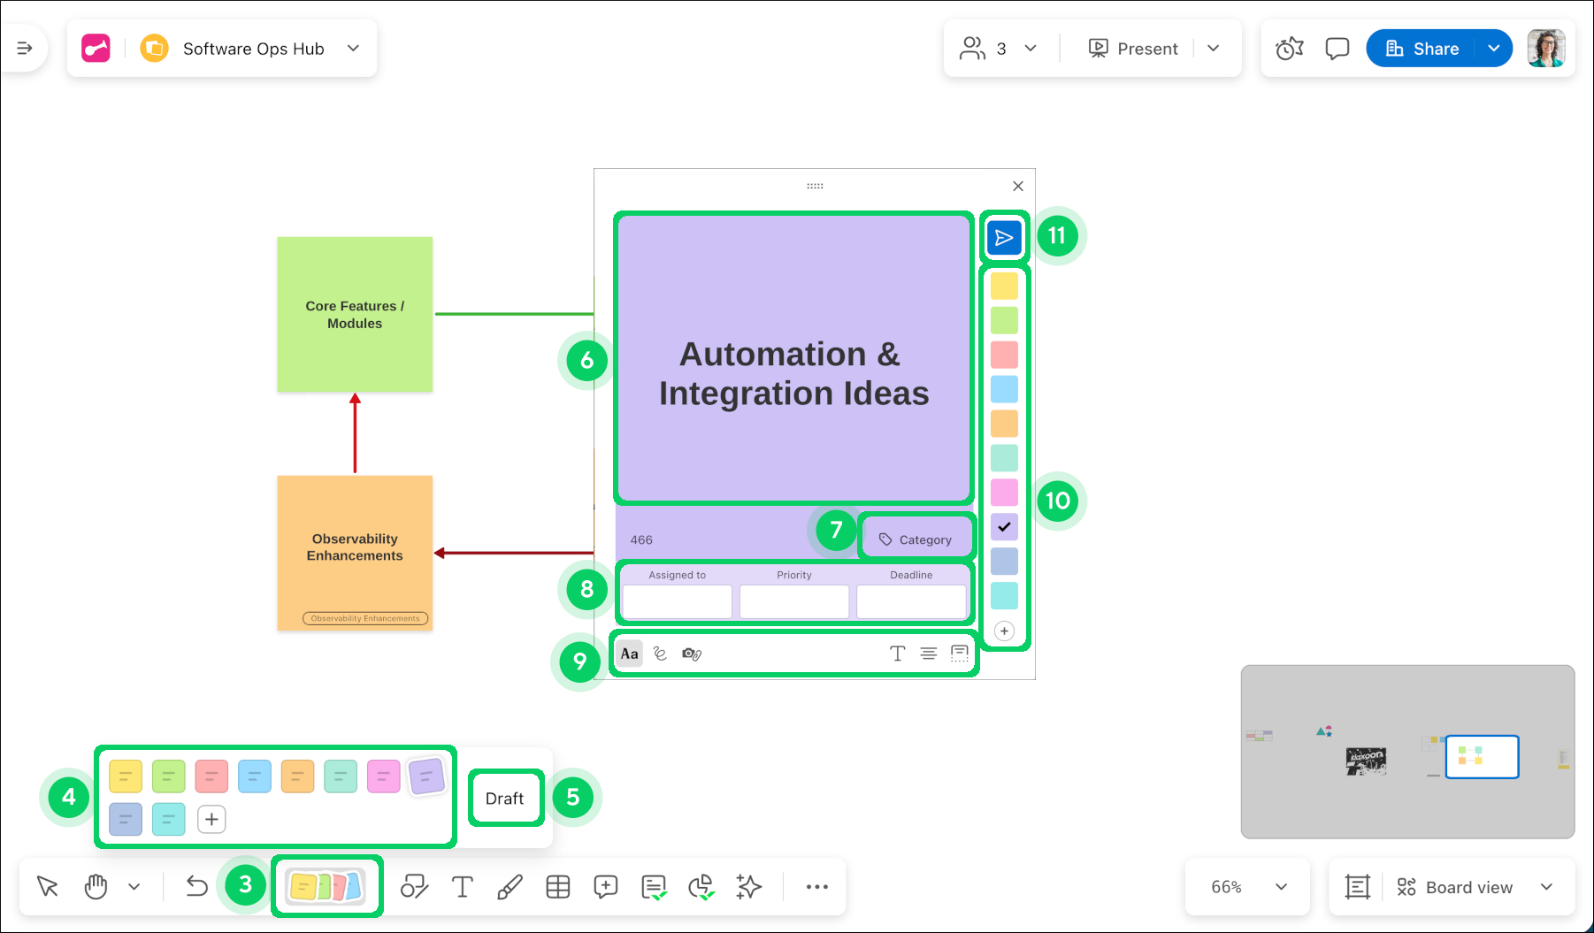
Task: Select the Text tool in bottom toolbar
Action: pyautogui.click(x=462, y=887)
